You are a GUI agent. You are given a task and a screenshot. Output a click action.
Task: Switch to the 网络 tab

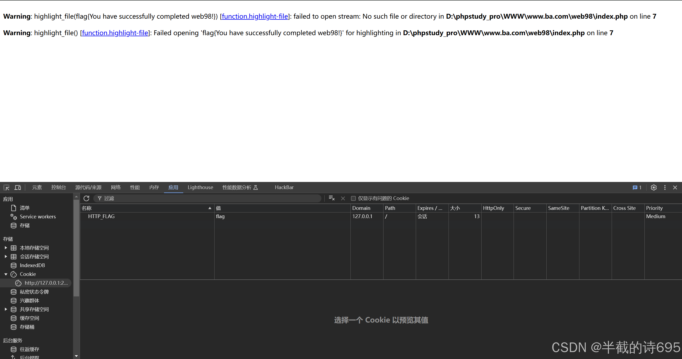click(x=116, y=187)
